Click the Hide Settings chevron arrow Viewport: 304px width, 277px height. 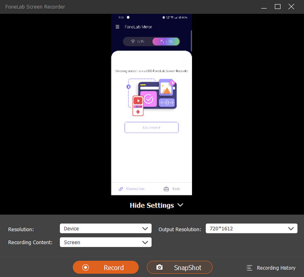[180, 205]
